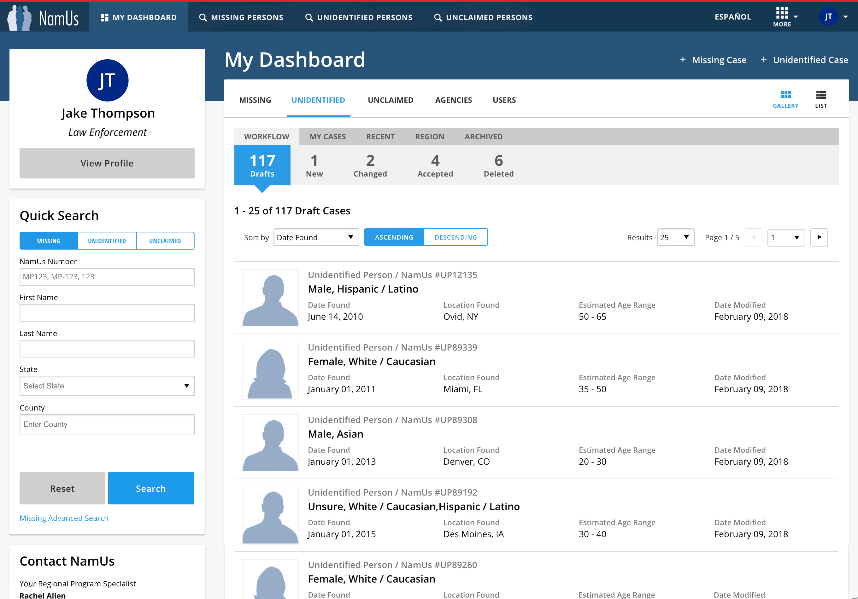Open case thumbnail for UP12135
Image resolution: width=858 pixels, height=599 pixels.
[270, 298]
